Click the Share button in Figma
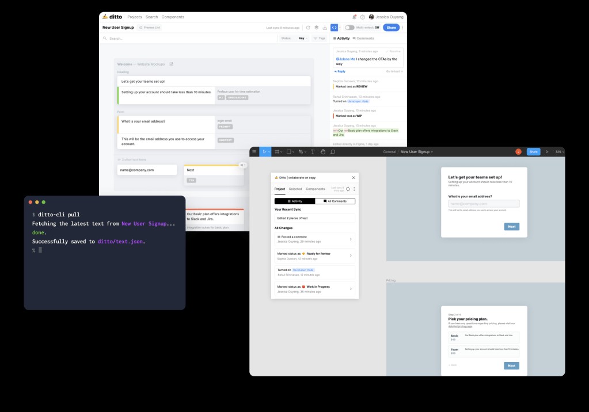Screen dimensions: 589x412 [x=533, y=152]
